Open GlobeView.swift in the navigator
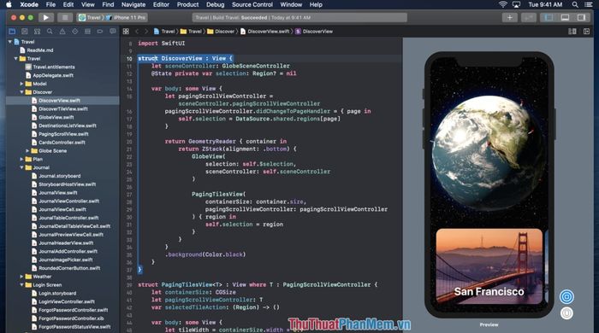 pyautogui.click(x=56, y=117)
